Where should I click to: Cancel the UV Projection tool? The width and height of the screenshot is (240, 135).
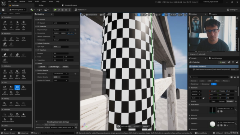click(145, 126)
